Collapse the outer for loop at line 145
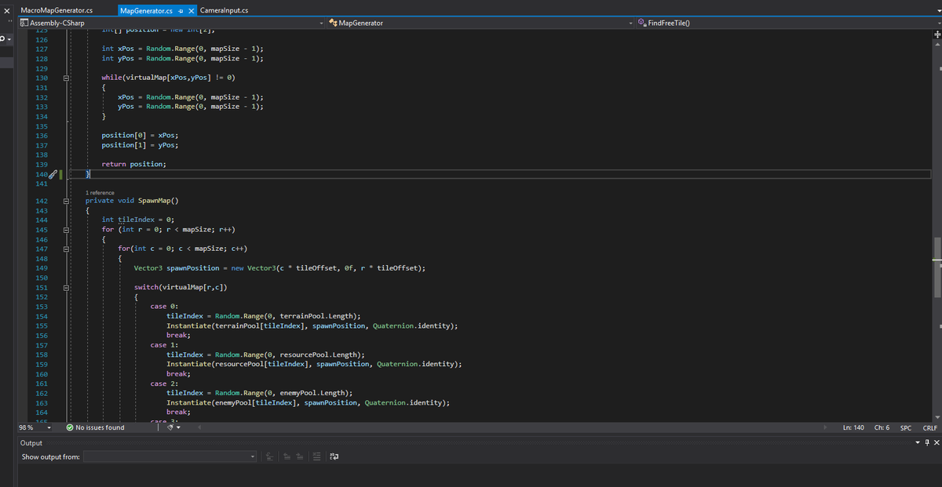942x487 pixels. click(67, 230)
